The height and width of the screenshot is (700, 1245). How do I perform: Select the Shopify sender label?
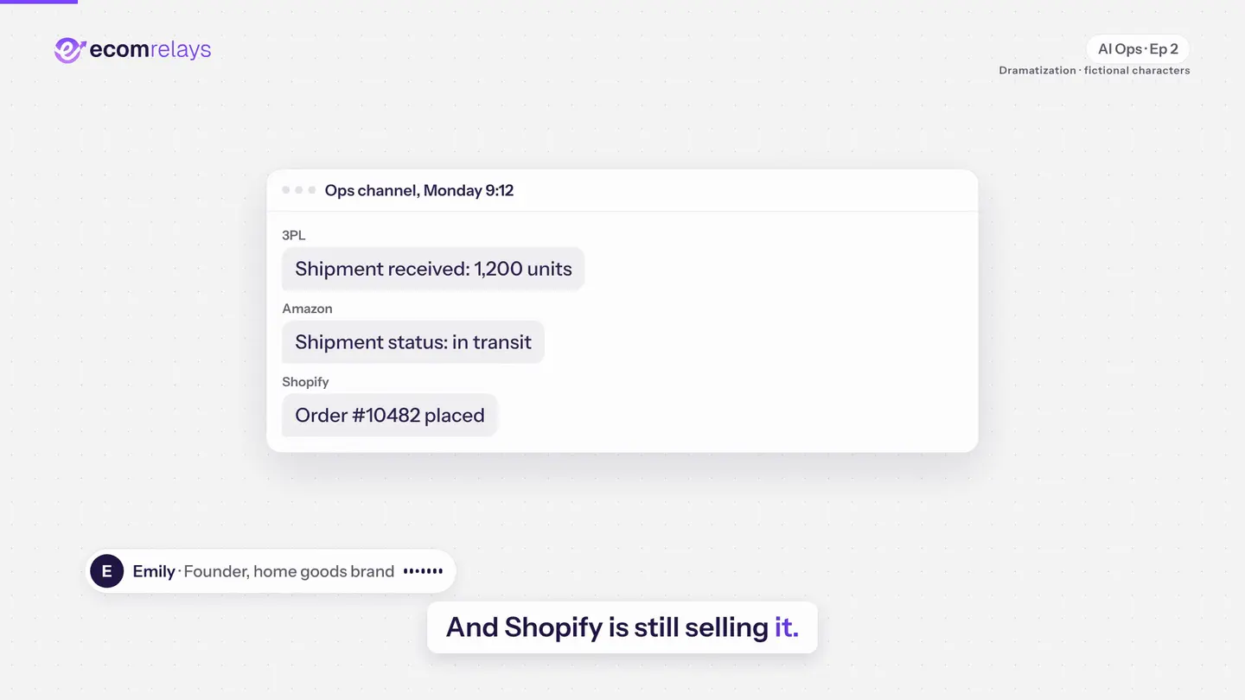pos(305,382)
